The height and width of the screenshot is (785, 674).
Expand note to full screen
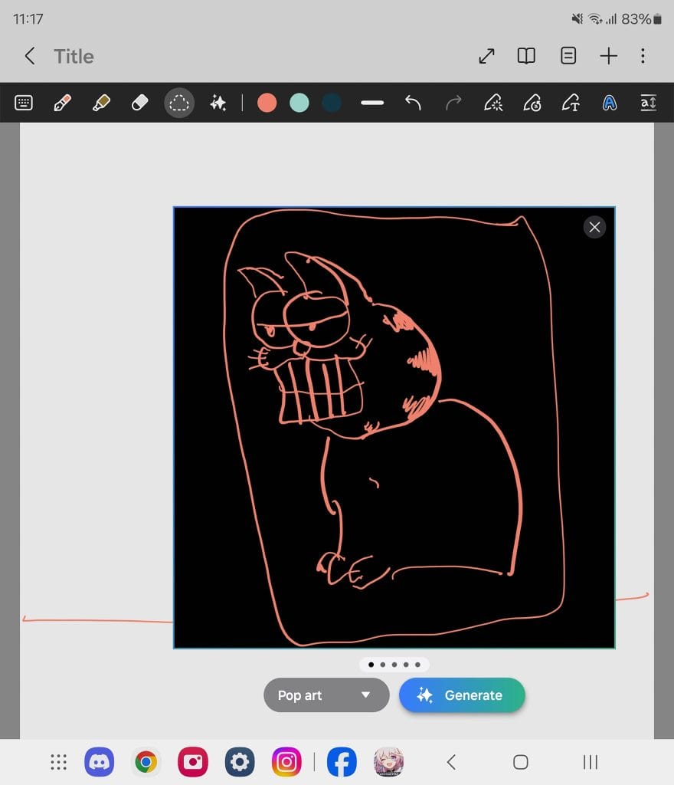(x=486, y=56)
